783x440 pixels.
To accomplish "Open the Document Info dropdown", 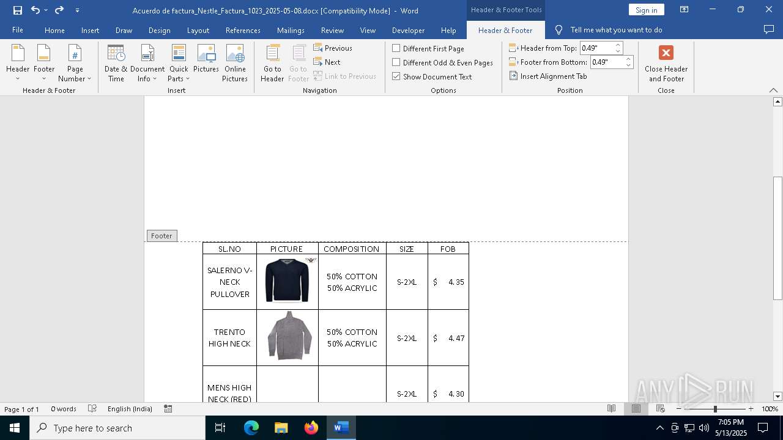I will pyautogui.click(x=147, y=63).
